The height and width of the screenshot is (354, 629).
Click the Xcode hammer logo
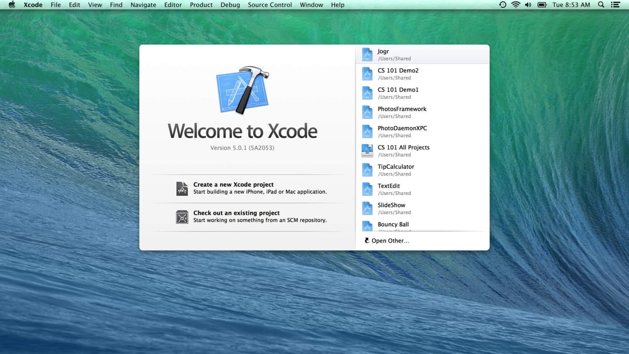coord(243,90)
